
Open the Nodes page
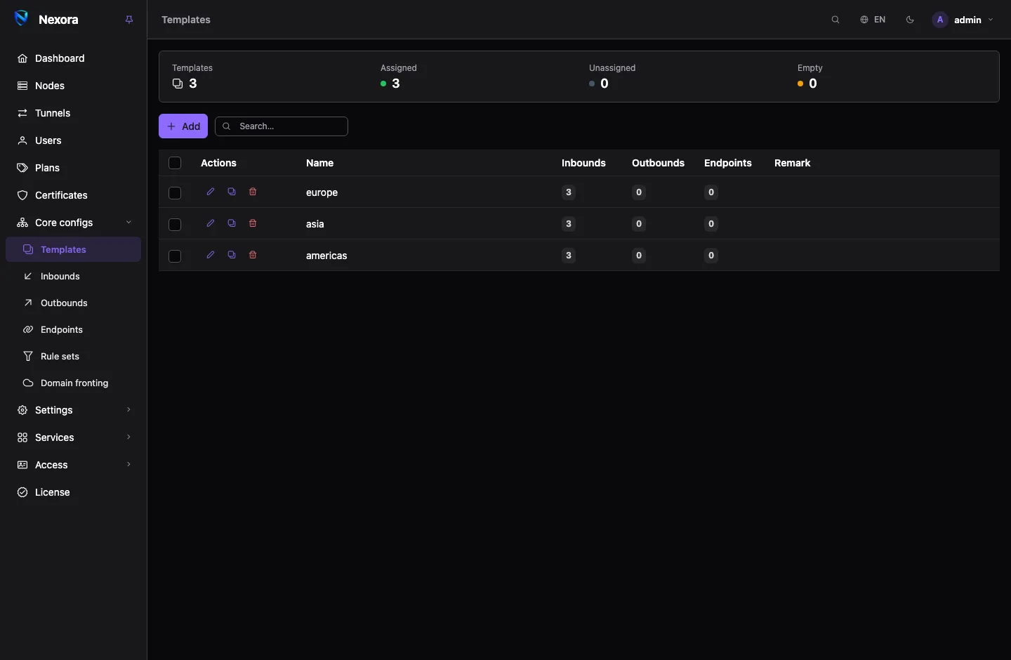(74, 86)
